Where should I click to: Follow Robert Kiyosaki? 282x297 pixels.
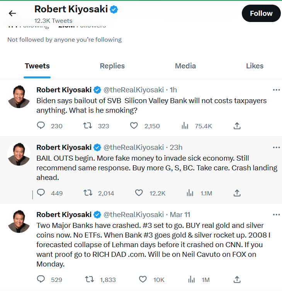coord(261,13)
